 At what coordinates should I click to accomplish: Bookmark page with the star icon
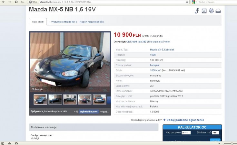187,2
